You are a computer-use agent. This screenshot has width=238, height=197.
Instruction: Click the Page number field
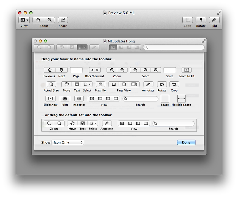(x=76, y=70)
